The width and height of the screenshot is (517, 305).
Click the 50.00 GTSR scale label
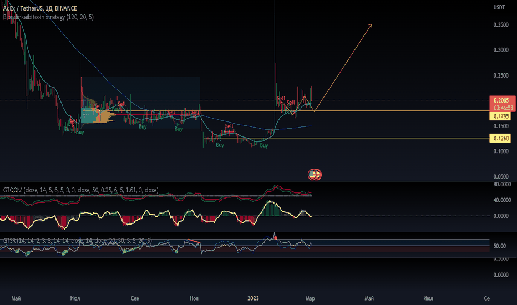pyautogui.click(x=499, y=246)
